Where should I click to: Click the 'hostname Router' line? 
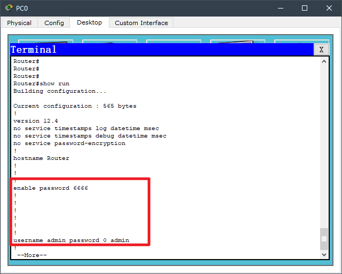[x=41, y=158]
